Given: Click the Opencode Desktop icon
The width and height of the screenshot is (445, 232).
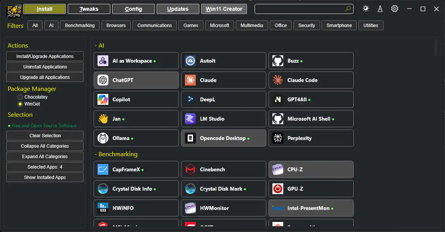Looking at the screenshot, I should pyautogui.click(x=190, y=138).
